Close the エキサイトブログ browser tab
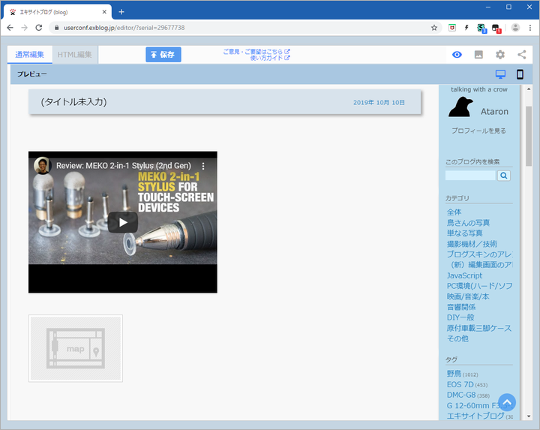 coord(104,12)
